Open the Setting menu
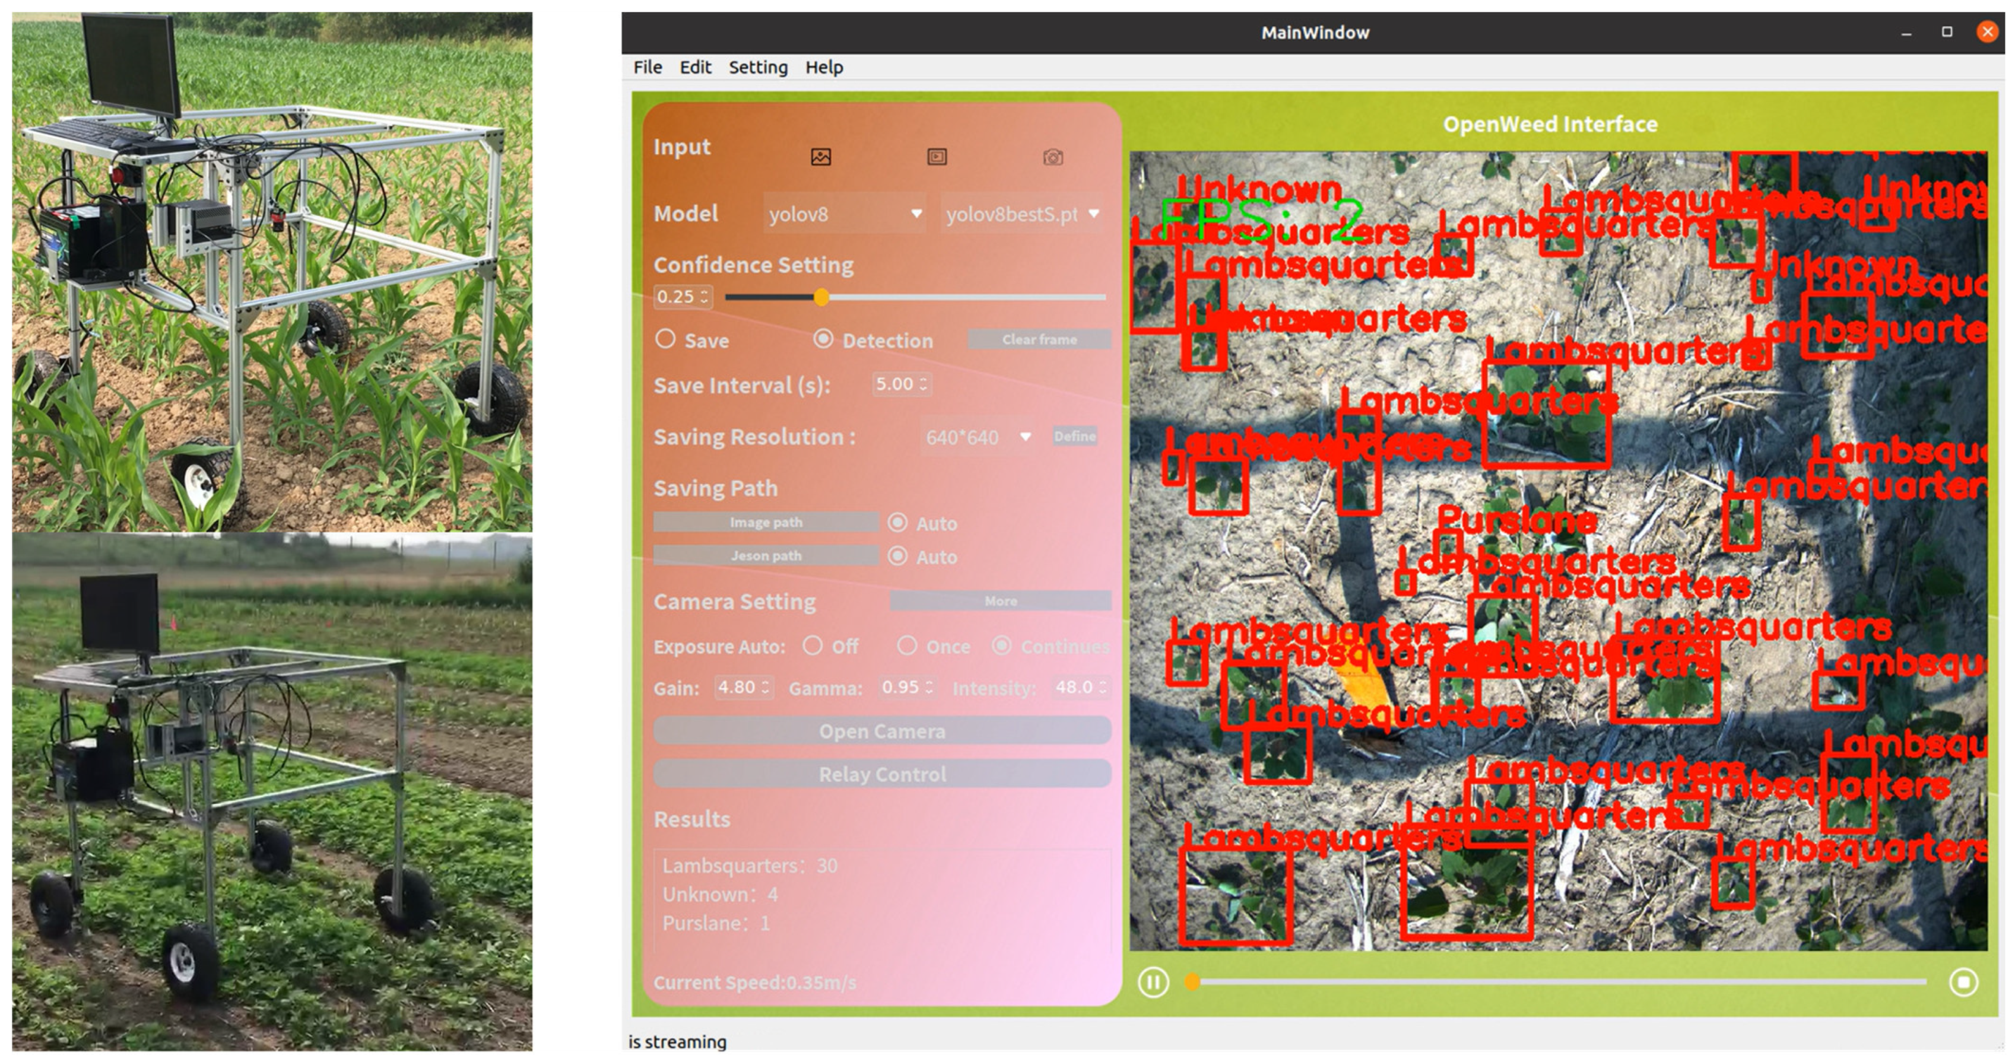This screenshot has width=2015, height=1062. 757,67
